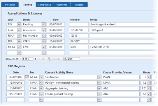The height and width of the screenshot is (106, 158).
Task: Expand Hours dropdown showing 7.5
Action: (x=149, y=83)
